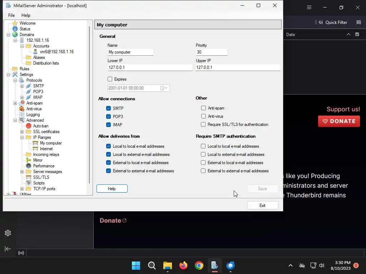Select My computer under IP Ranges

(51, 143)
